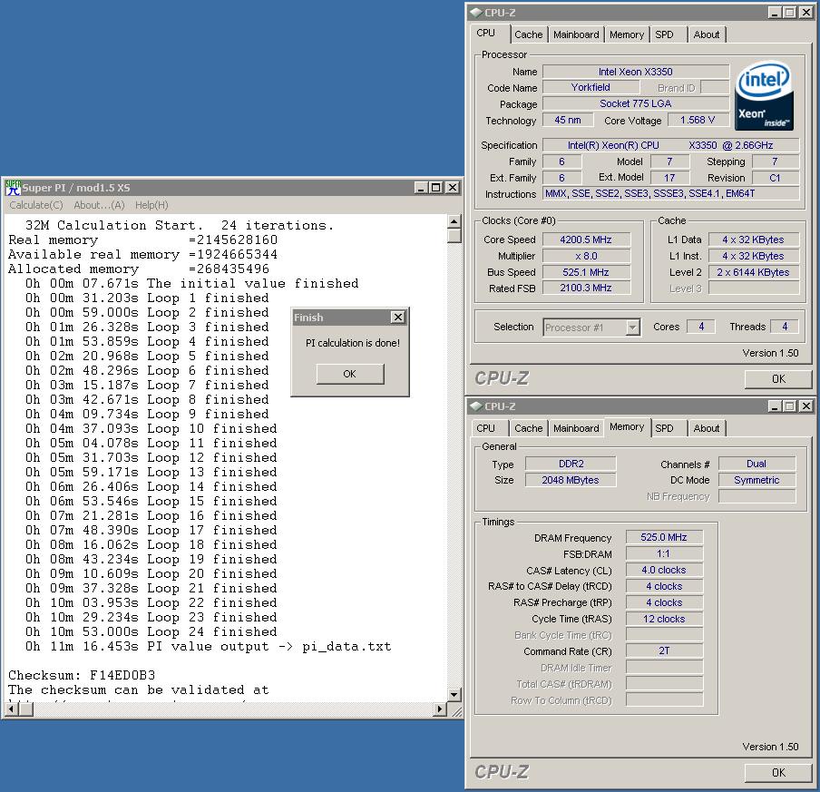Click the 525.0 MHz DRAM Frequency value
Viewport: 820px width, 792px height.
664,537
